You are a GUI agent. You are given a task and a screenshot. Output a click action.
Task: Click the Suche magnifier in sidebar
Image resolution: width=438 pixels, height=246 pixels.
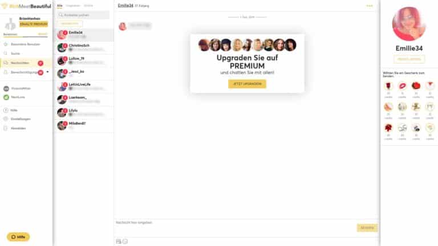(6, 54)
